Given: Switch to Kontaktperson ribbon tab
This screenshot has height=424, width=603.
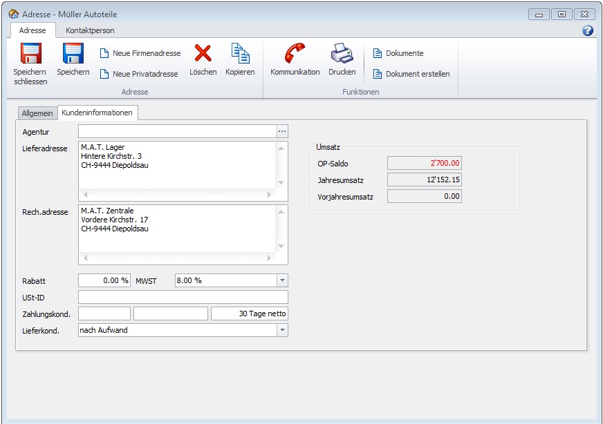Looking at the screenshot, I should click(90, 30).
